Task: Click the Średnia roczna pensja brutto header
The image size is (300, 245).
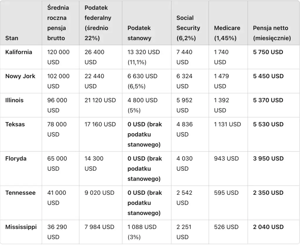Action: (58, 23)
